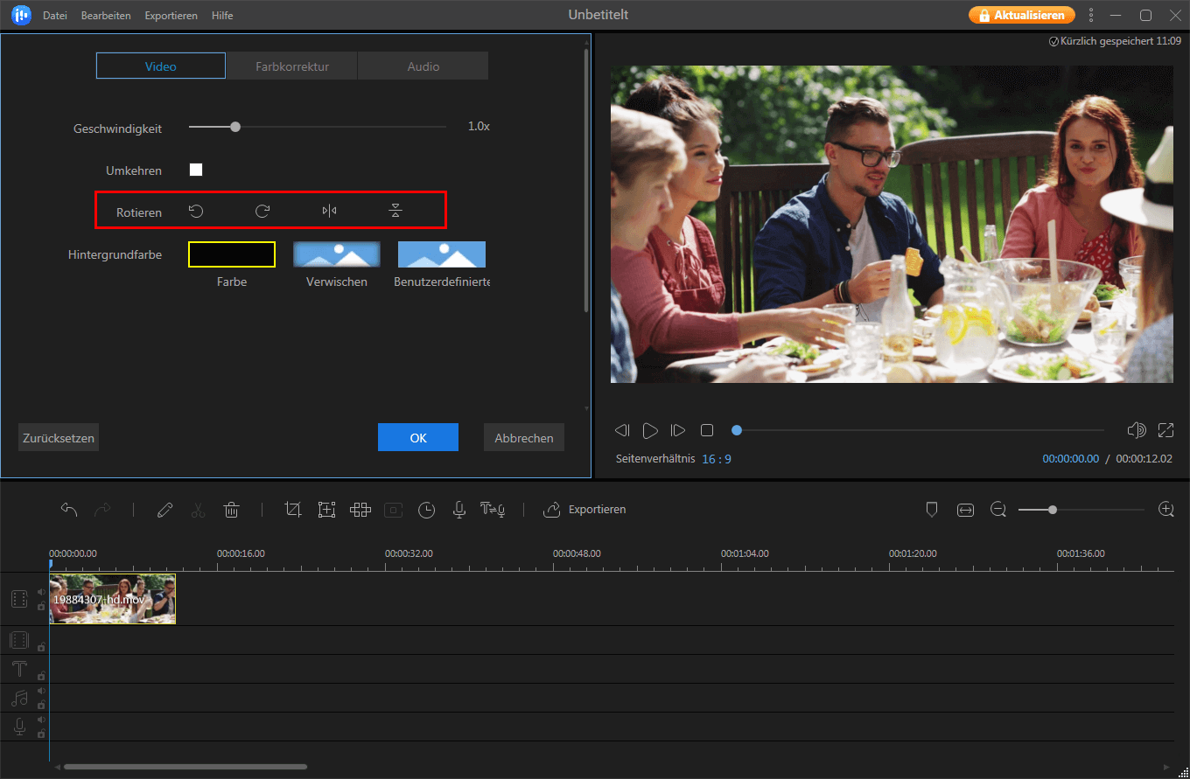Pick the black Hintergrundfarbe color swatch
The width and height of the screenshot is (1190, 779).
point(231,254)
